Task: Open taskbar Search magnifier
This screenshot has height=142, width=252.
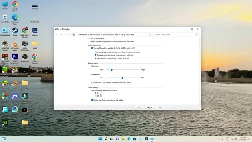Action: pyautogui.click(x=106, y=139)
